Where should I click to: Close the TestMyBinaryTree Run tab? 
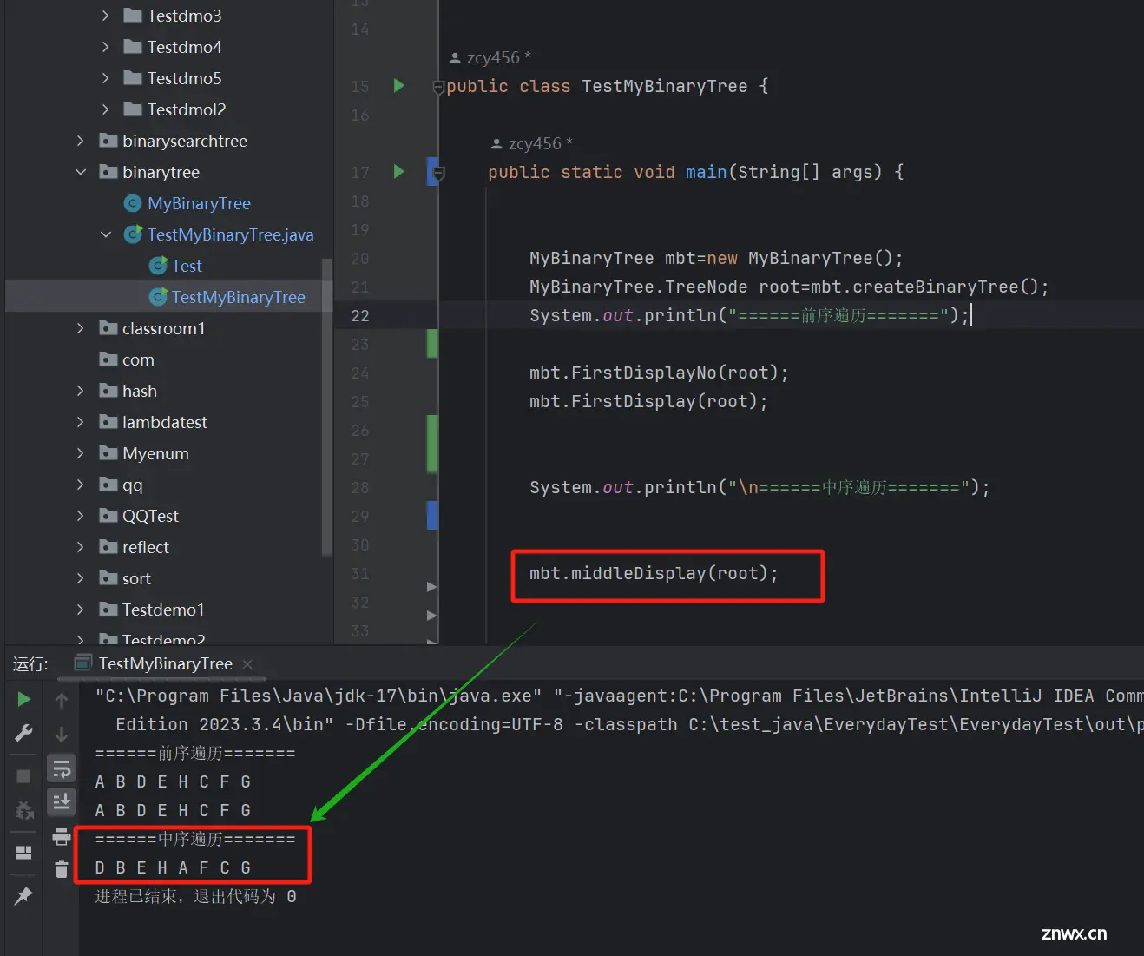247,663
